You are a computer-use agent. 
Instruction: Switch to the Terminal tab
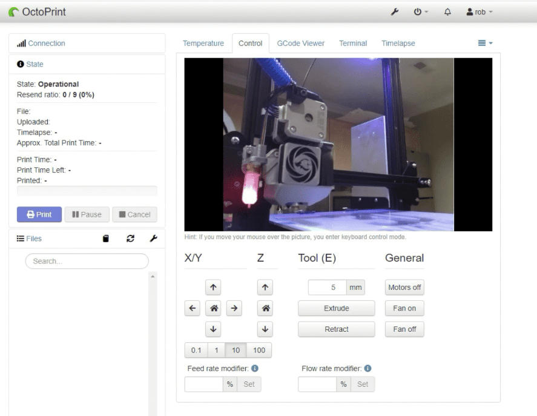coord(353,44)
